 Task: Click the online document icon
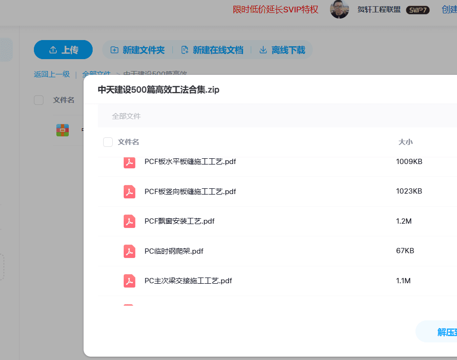click(x=185, y=50)
